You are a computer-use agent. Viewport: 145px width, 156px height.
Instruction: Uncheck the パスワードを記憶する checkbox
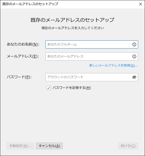[49, 88]
